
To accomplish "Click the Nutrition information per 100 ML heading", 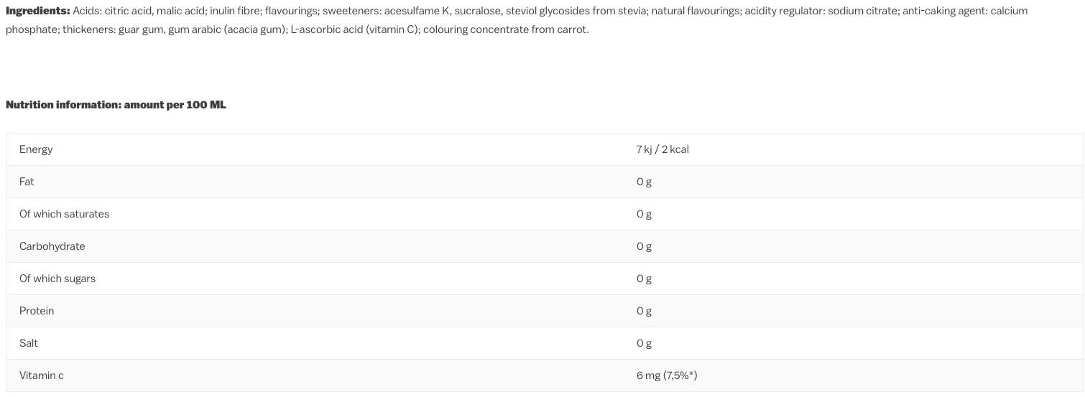I will click(116, 105).
